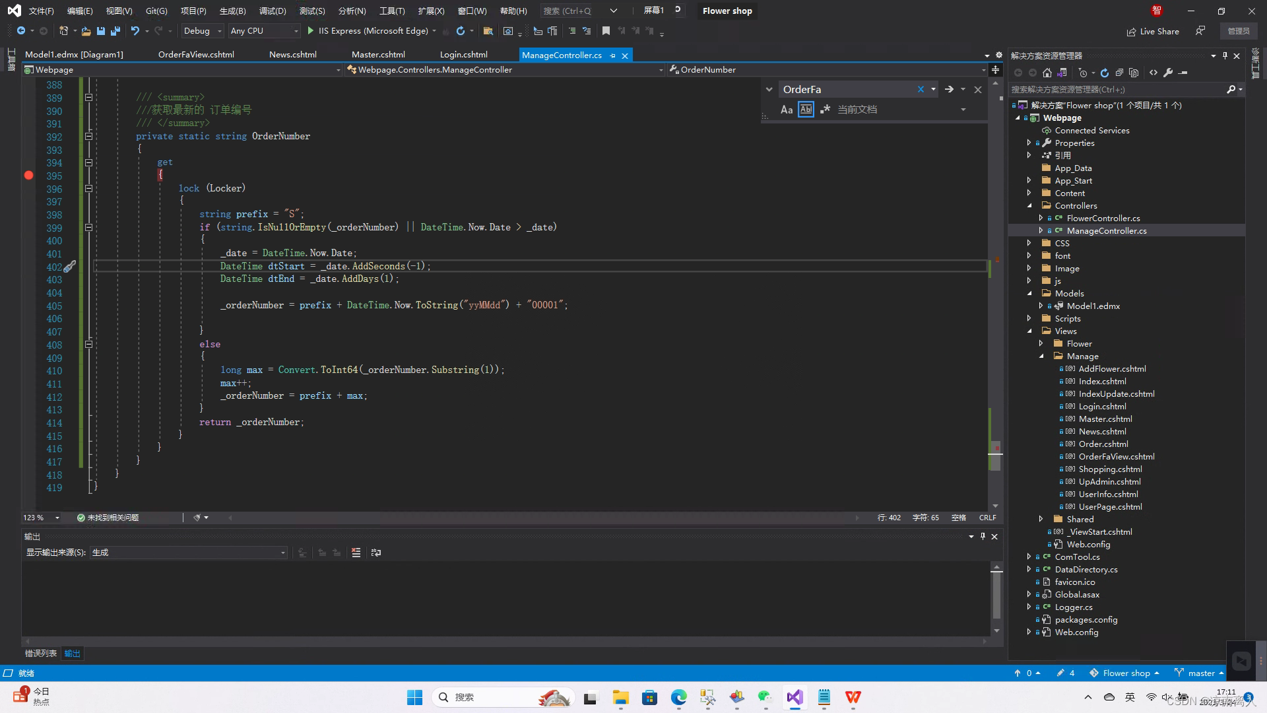This screenshot has height=713, width=1267.
Task: Toggle Match Case (Aa) in the find box
Action: click(x=786, y=110)
